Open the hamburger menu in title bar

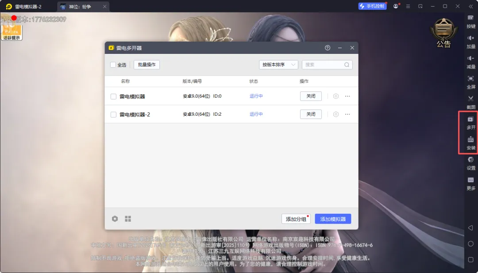pyautogui.click(x=408, y=6)
